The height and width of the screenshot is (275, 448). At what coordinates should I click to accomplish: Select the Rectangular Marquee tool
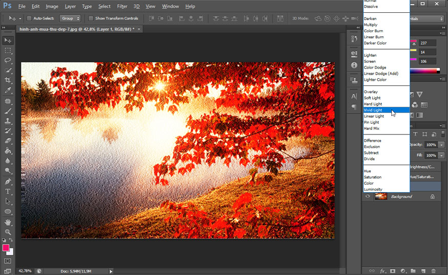8,51
